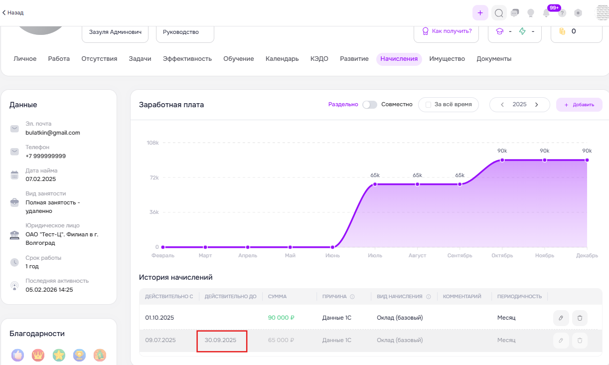
Task: Click the lightbulb ideas icon
Action: 531,13
